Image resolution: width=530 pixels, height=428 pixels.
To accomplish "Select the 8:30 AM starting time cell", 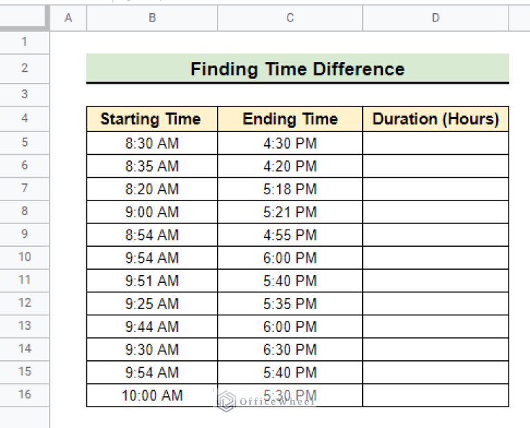I will pos(151,143).
